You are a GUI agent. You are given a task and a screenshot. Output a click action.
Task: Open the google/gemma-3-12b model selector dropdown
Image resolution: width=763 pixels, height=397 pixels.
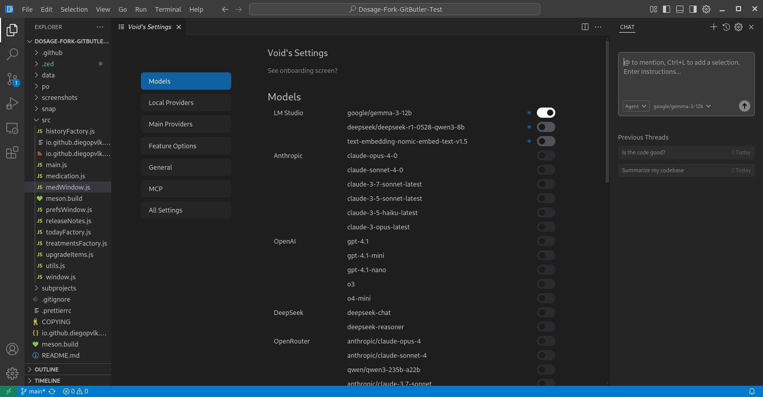coord(682,106)
